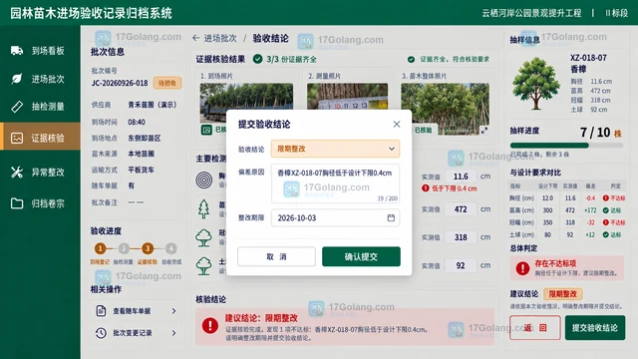Go to 归档卷宗 menu item

coord(40,203)
